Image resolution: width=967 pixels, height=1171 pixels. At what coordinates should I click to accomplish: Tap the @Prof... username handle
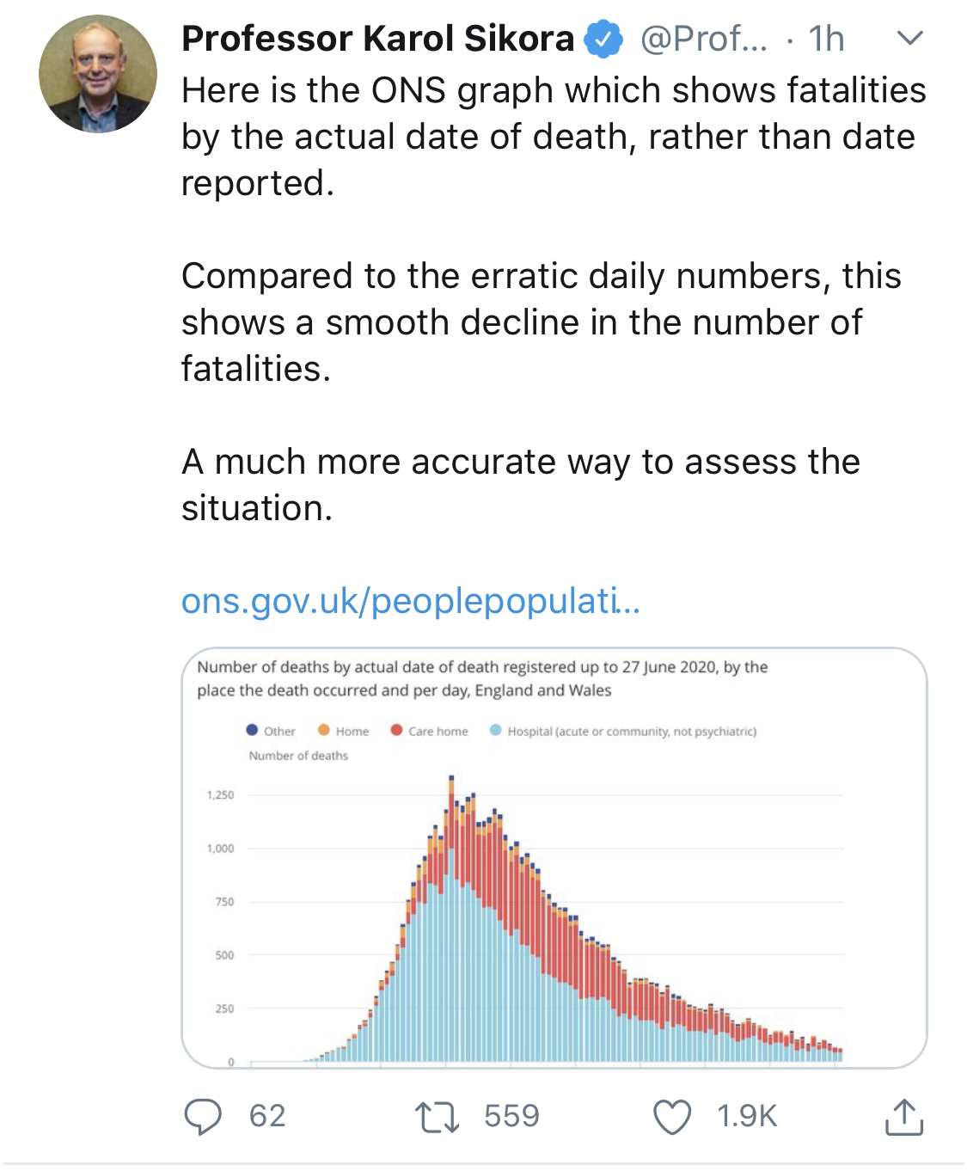[704, 39]
